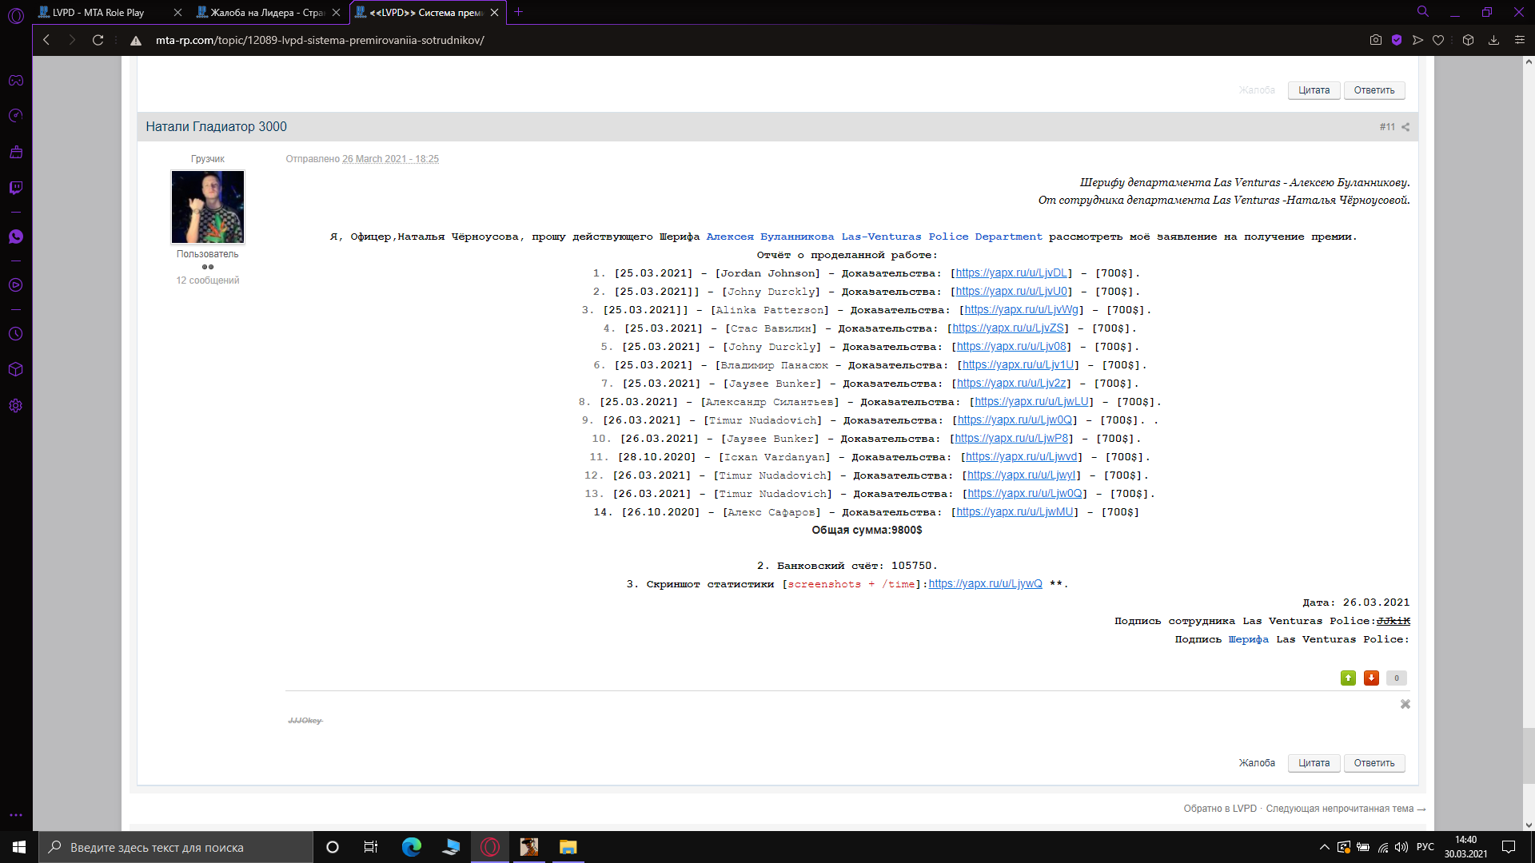Click the red downvote arrow on post

pos(1371,678)
